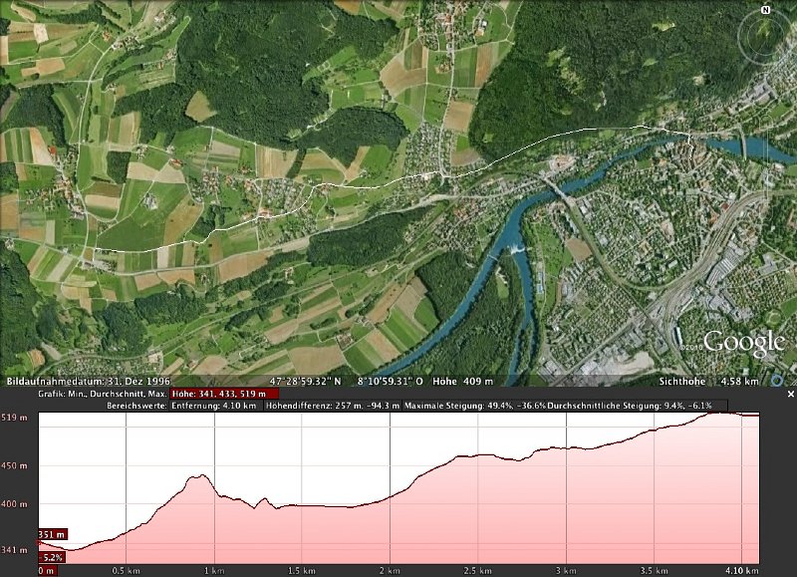797x577 pixels.
Task: Click the center of the compass ring
Action: click(x=766, y=36)
